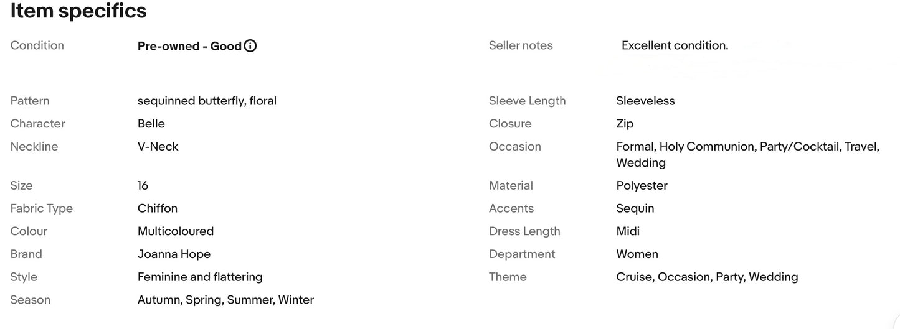Select the Multicoloured colour value

(176, 231)
